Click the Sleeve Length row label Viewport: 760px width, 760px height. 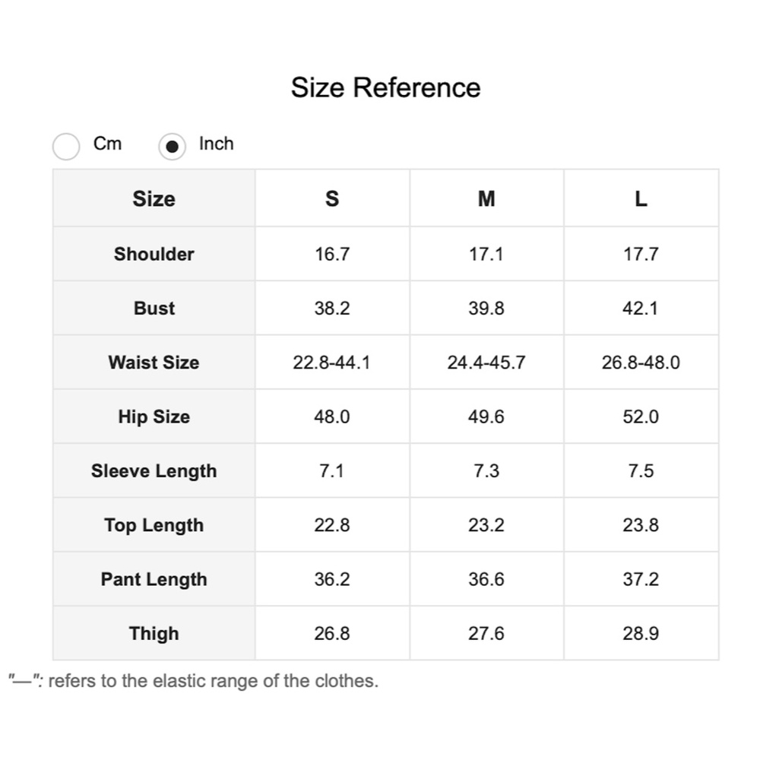tap(154, 471)
